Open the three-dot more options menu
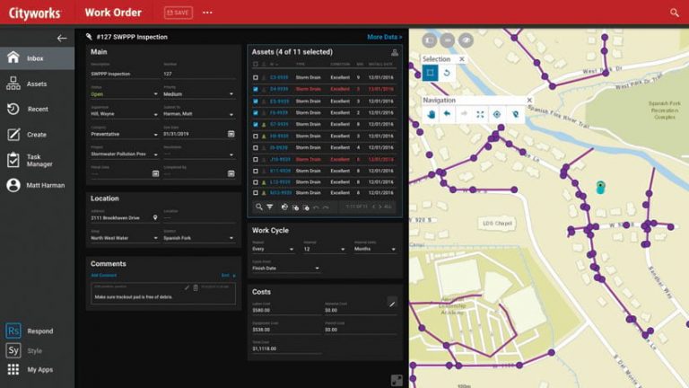Screen dimensions: 689x388 click(207, 13)
